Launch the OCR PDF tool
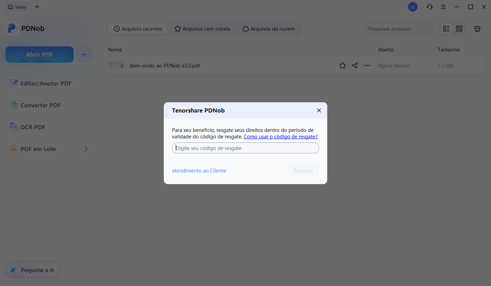 (33, 127)
